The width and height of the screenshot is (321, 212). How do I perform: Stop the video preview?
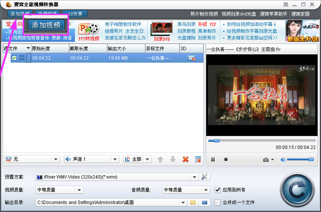(226, 159)
